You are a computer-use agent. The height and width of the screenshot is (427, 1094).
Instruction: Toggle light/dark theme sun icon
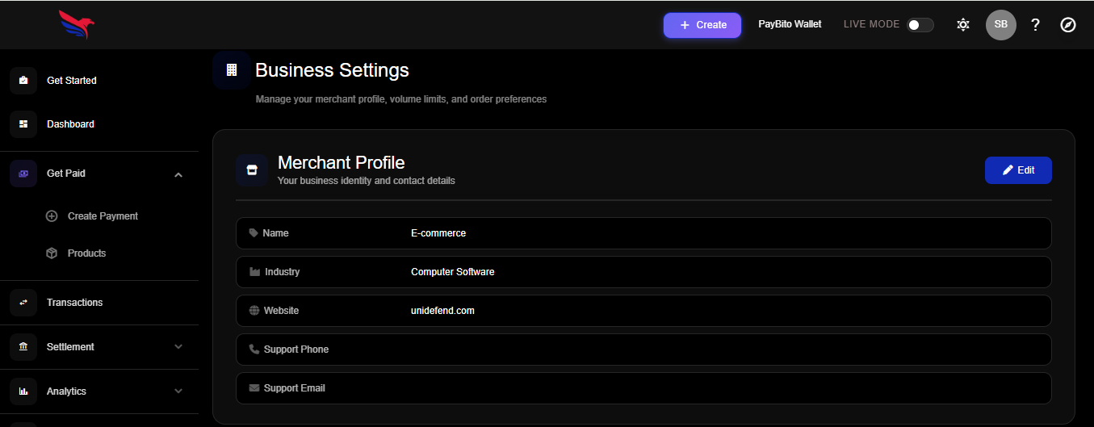963,25
